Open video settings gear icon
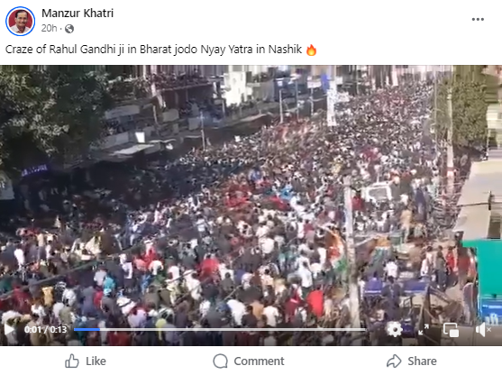This screenshot has width=502, height=375. click(x=395, y=329)
